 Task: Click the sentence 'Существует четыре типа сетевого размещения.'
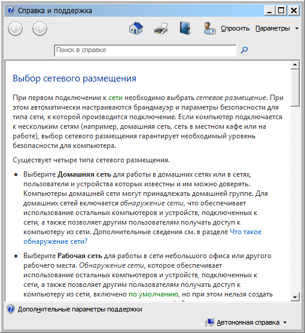pyautogui.click(x=91, y=160)
